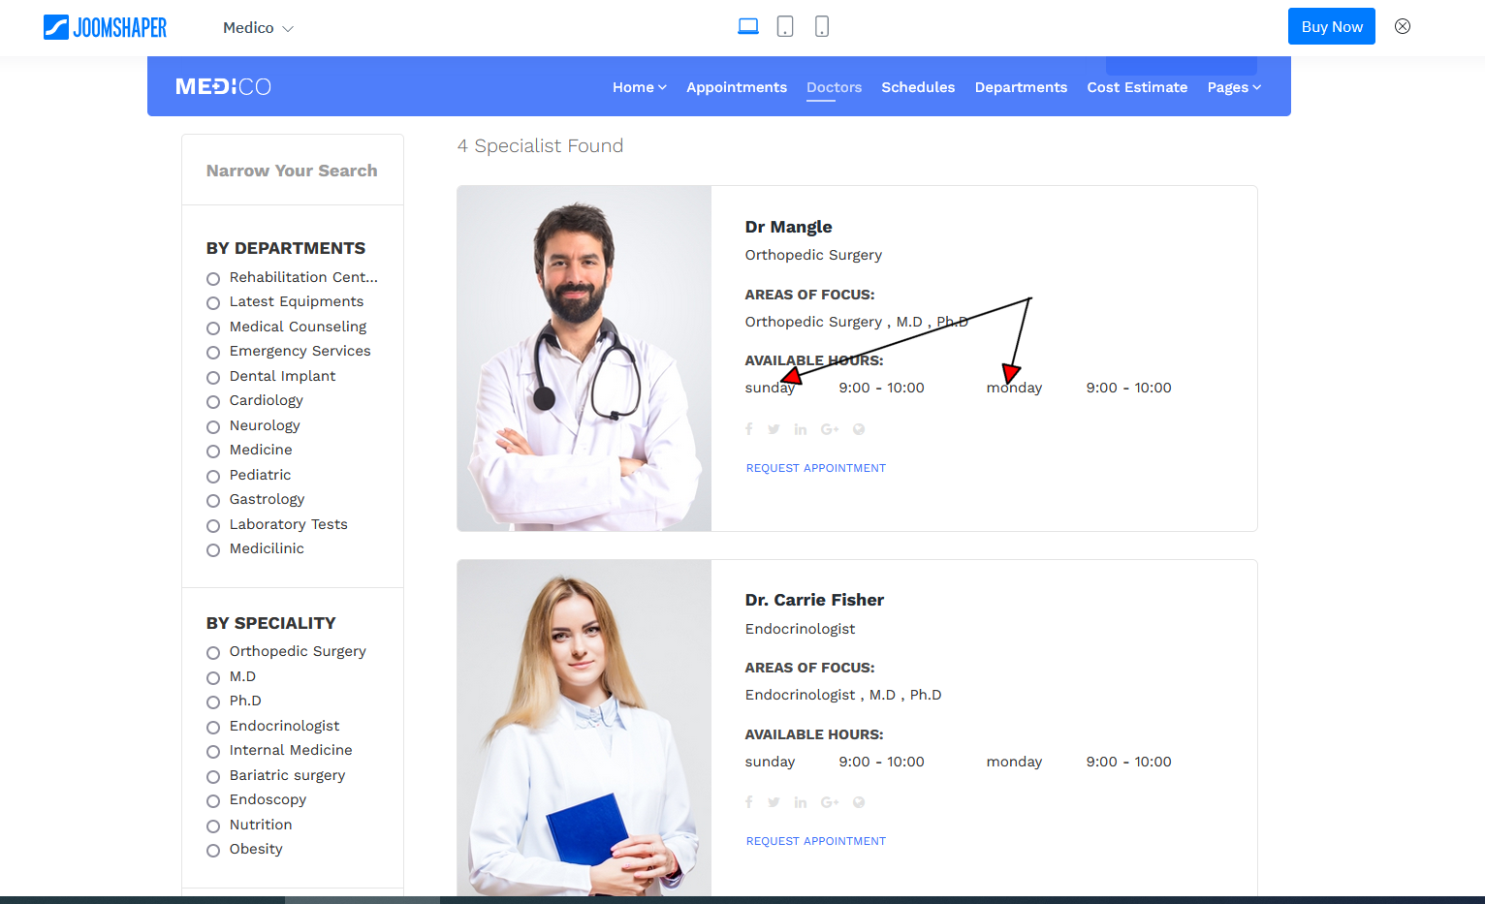
Task: Expand the Home menu dropdown
Action: click(639, 87)
